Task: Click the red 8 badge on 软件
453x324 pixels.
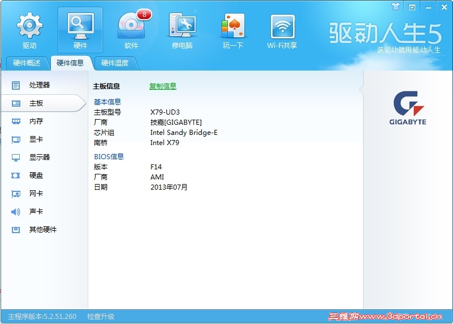Action: 144,14
